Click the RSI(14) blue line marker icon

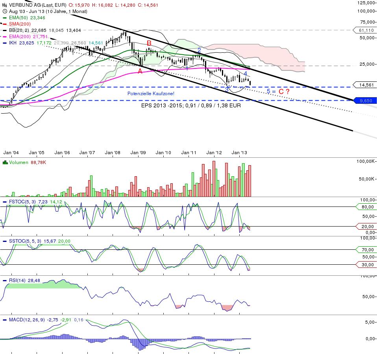pyautogui.click(x=5, y=281)
